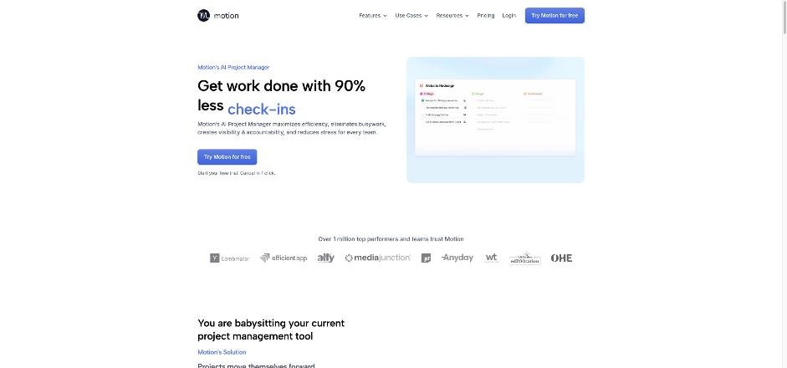Open the Pricing page

[486, 16]
